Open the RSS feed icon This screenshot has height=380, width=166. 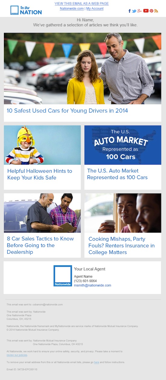point(156,11)
